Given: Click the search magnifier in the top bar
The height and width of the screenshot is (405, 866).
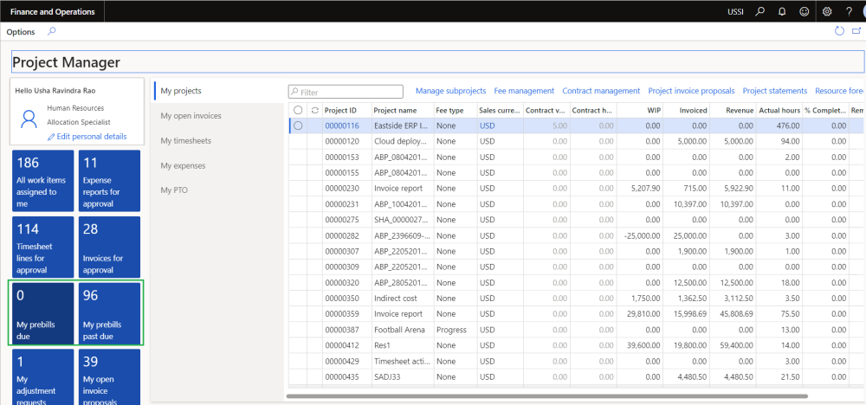Looking at the screenshot, I should pos(760,11).
